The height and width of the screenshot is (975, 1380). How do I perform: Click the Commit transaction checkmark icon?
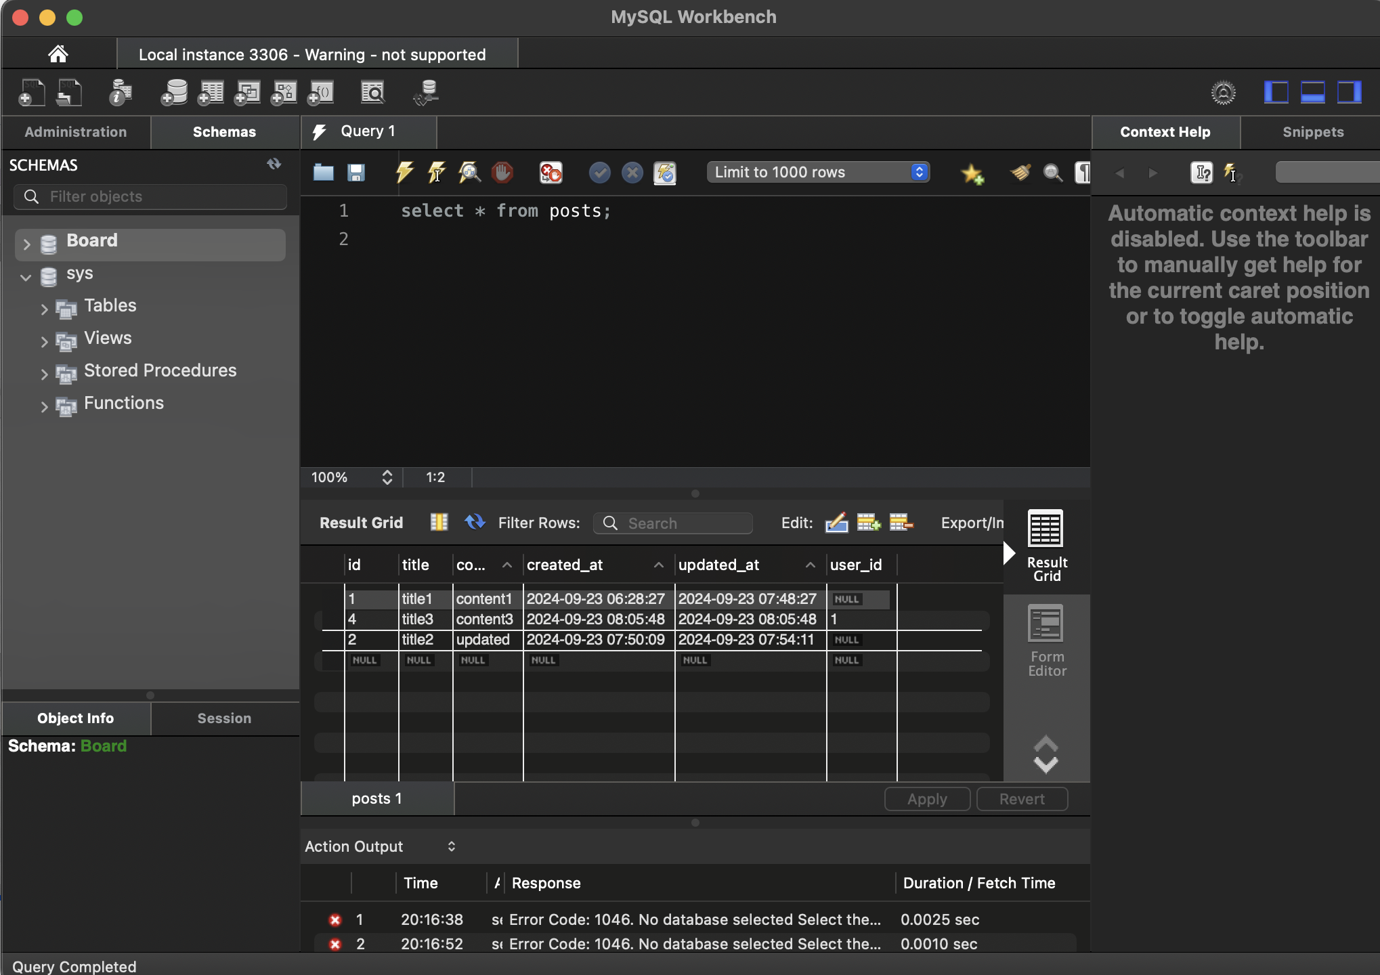coord(599,173)
